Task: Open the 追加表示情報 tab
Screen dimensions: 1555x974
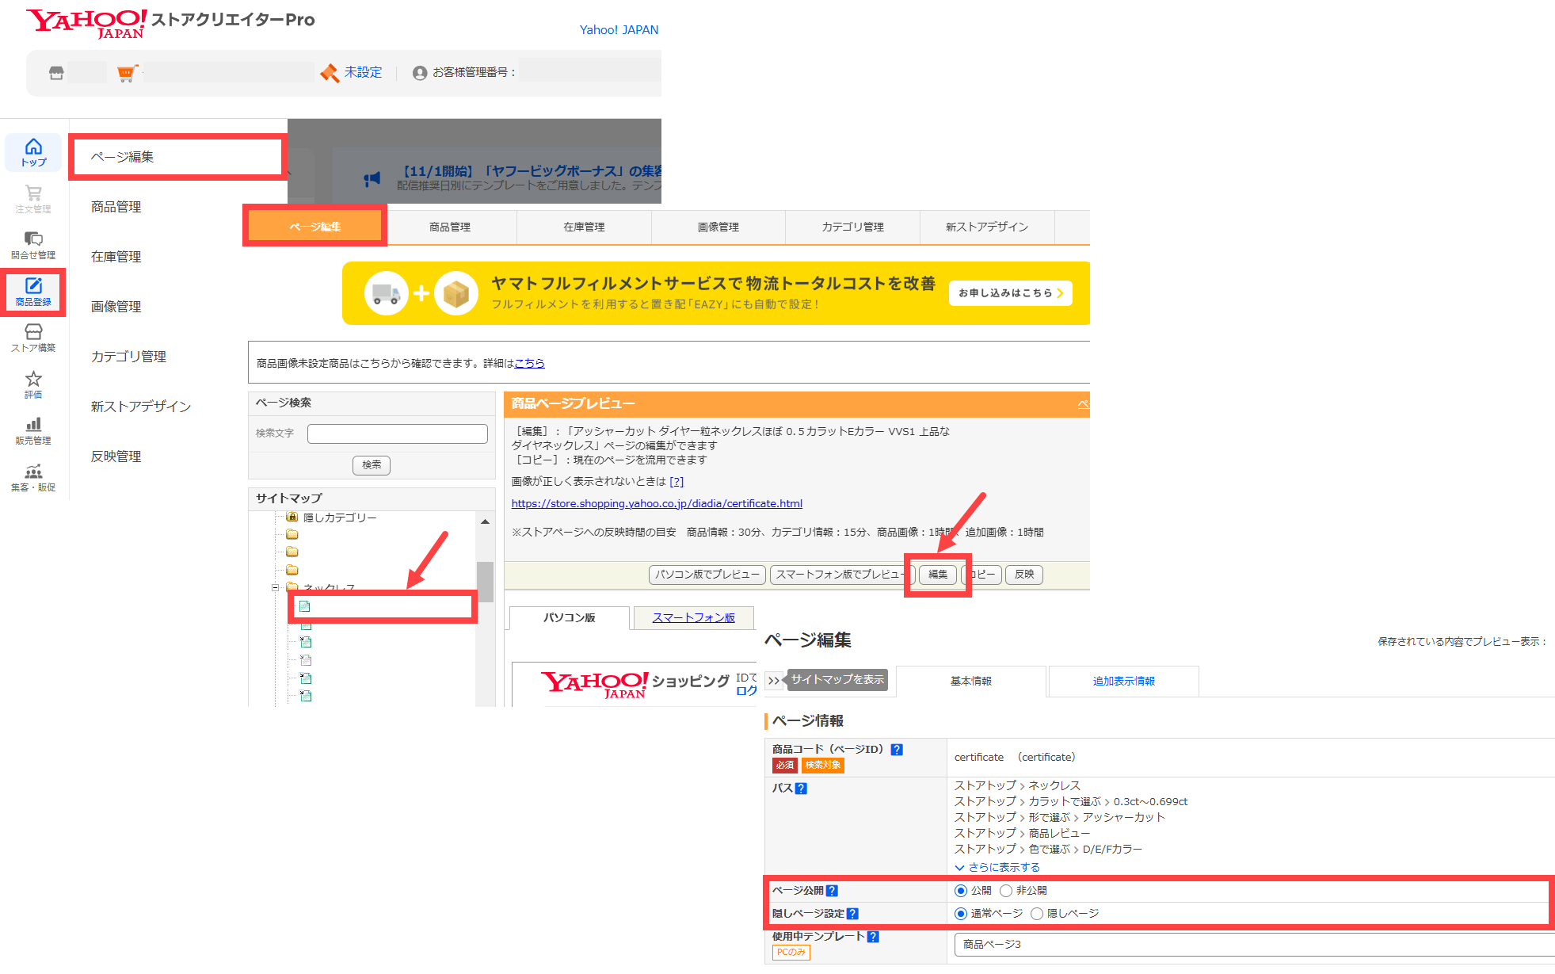Action: point(1123,681)
